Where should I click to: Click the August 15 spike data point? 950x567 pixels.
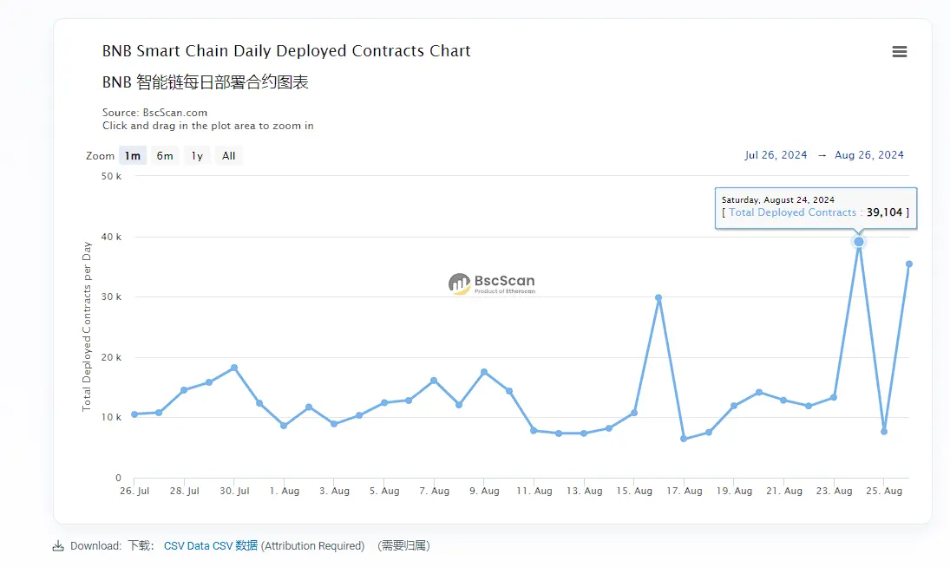(x=659, y=297)
